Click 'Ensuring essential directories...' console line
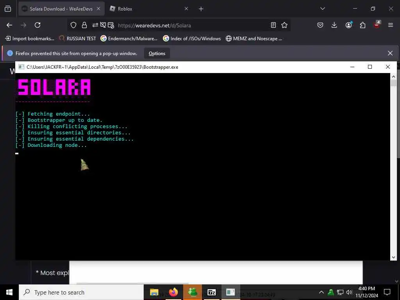400x300 pixels. tap(73, 133)
